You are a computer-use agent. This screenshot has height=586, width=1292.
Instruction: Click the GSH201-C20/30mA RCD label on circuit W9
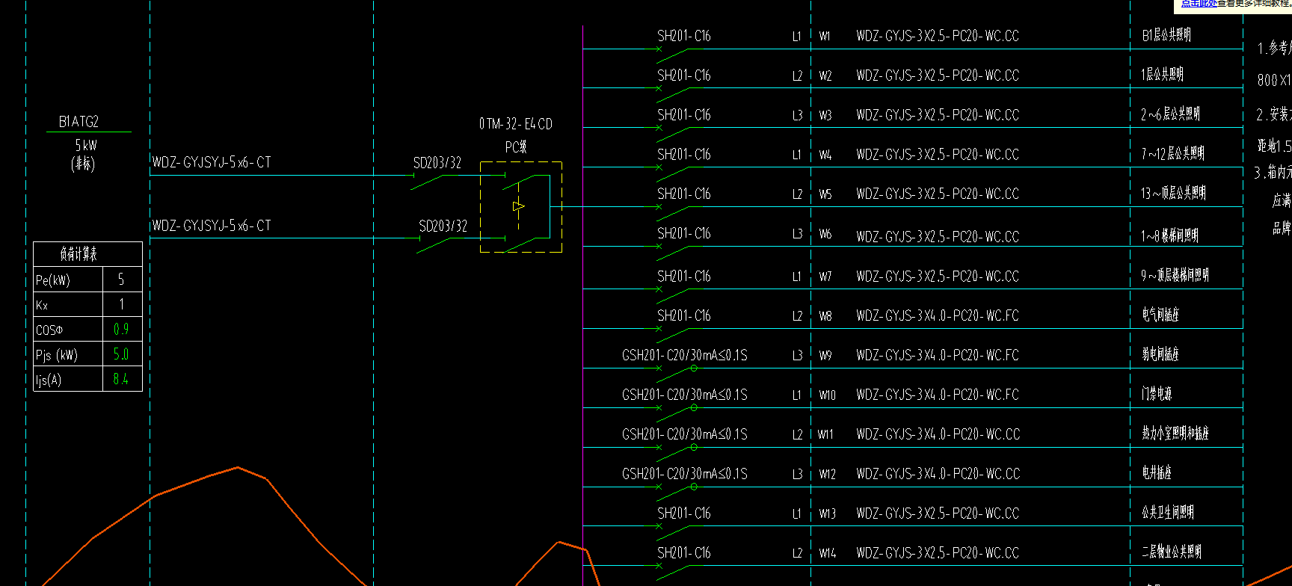point(685,356)
